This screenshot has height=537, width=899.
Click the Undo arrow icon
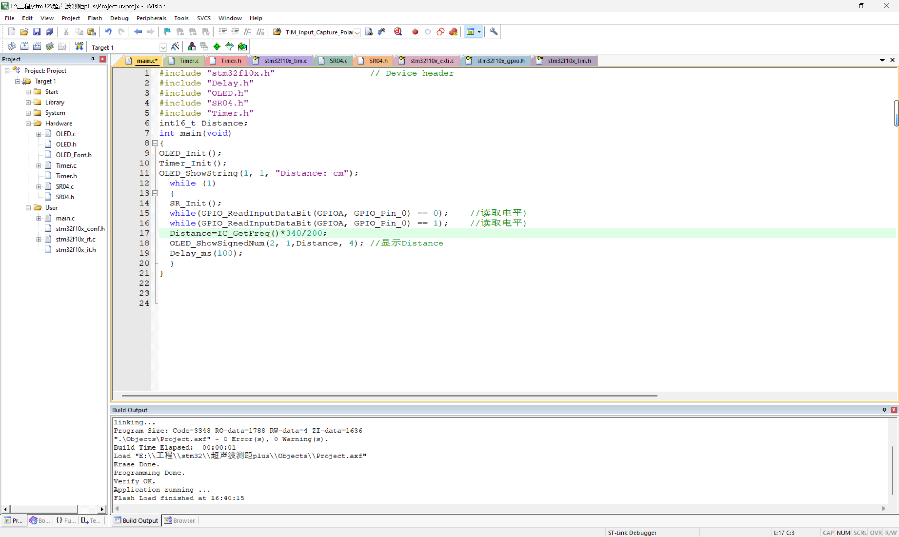108,32
